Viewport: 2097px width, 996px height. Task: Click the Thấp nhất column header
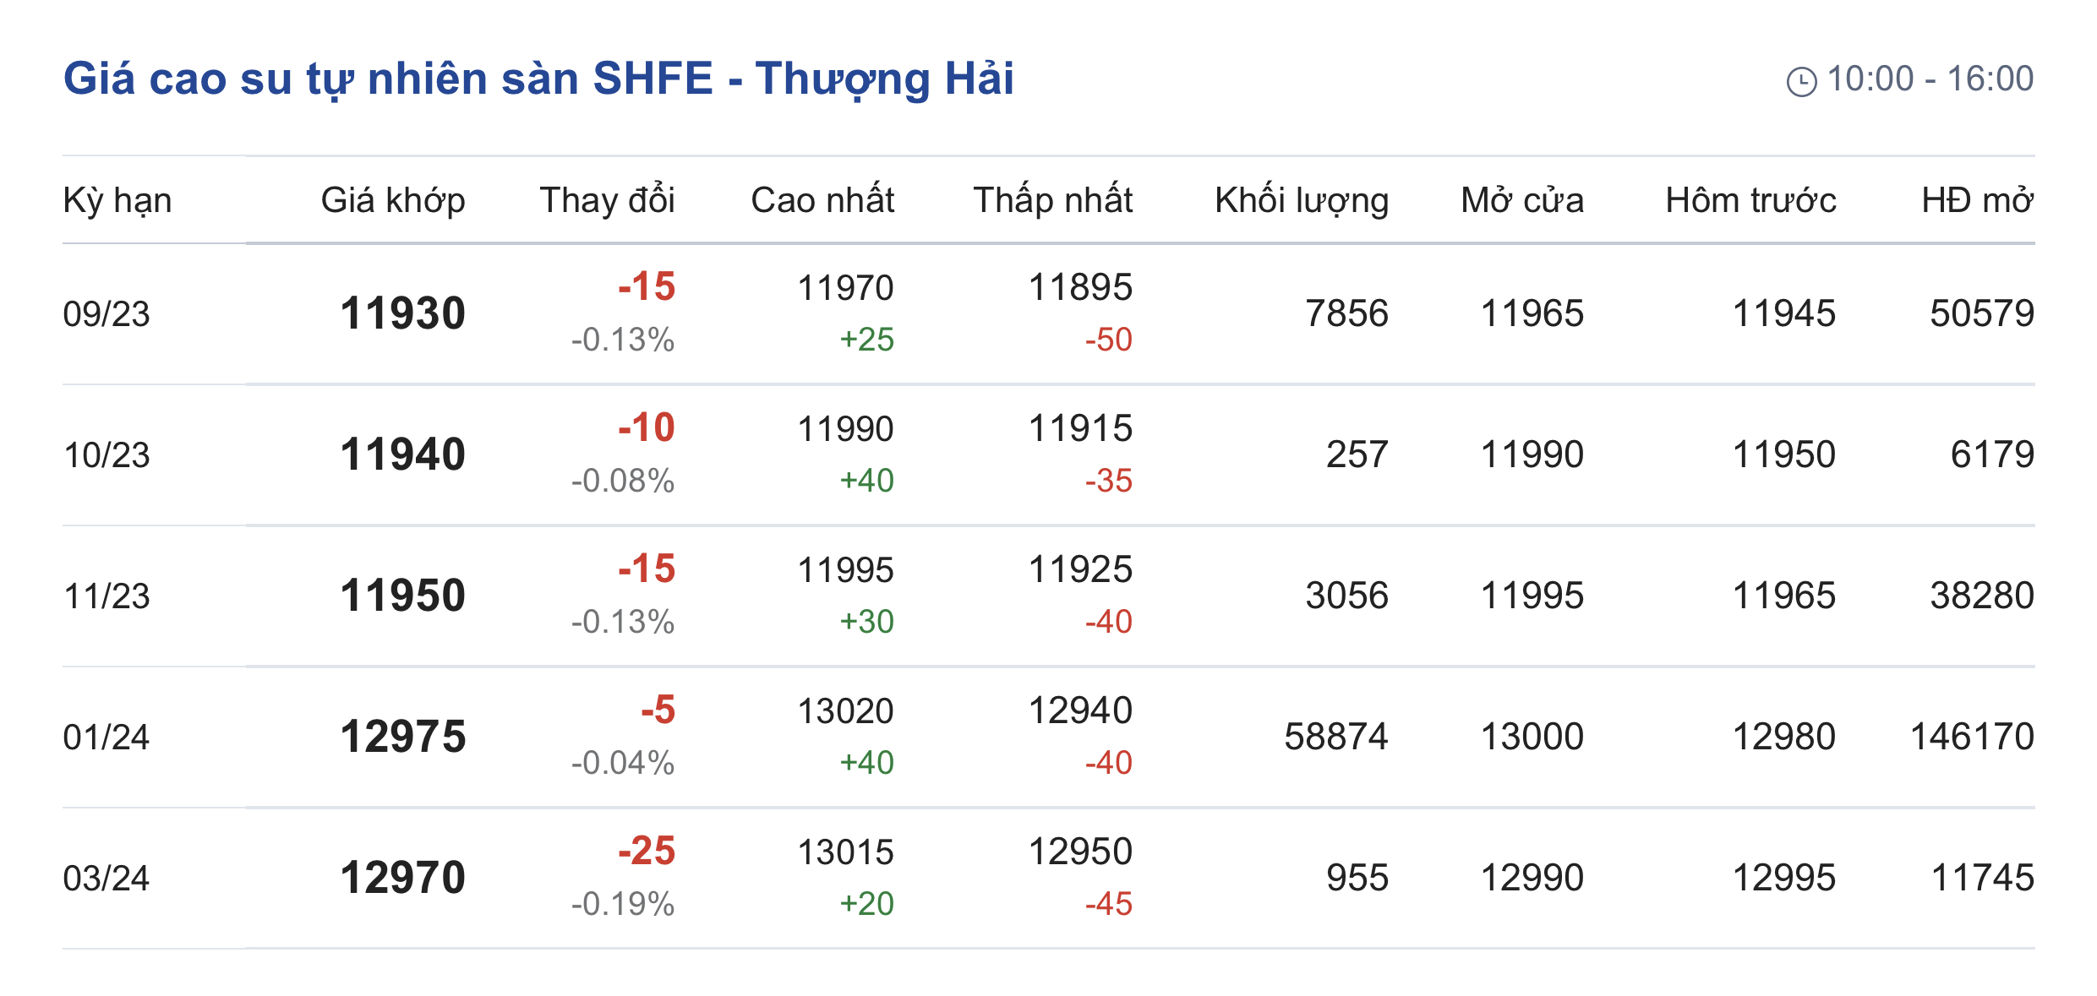(1052, 201)
